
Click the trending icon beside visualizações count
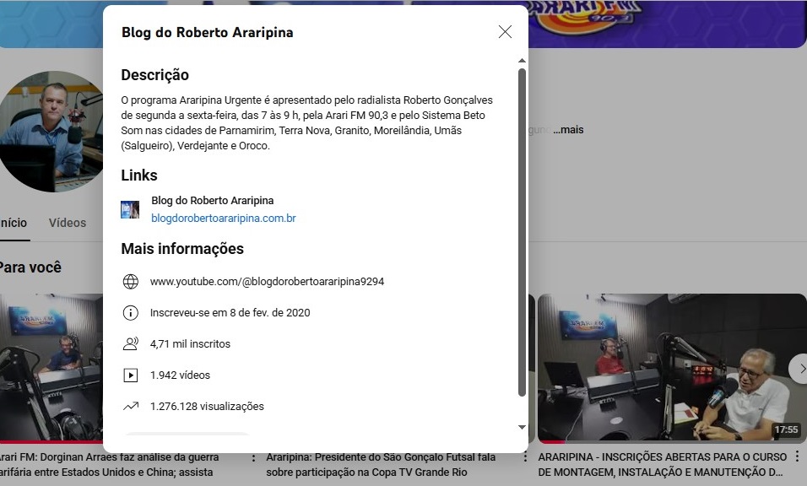[131, 407]
